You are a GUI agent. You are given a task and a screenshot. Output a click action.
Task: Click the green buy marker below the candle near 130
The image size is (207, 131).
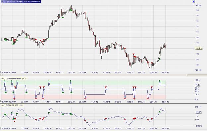(159, 59)
